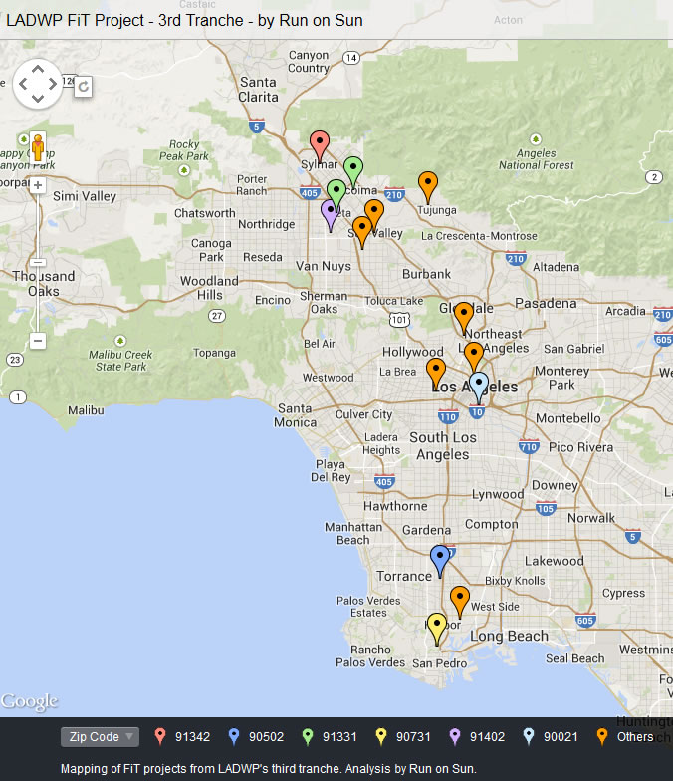
Task: Click the yellow marker above San Pedro
Action: [x=436, y=628]
